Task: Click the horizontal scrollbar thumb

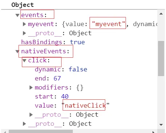Action: (41, 132)
